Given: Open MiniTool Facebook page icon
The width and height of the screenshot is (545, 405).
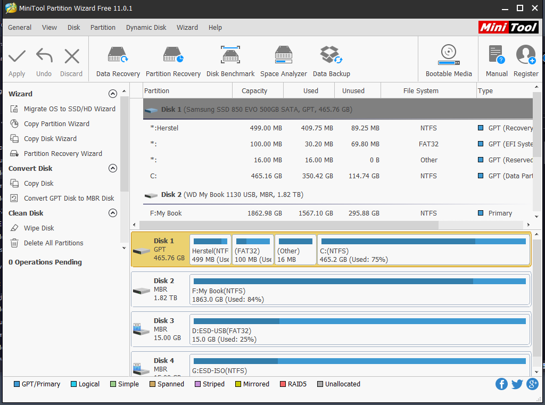Looking at the screenshot, I should click(x=501, y=384).
